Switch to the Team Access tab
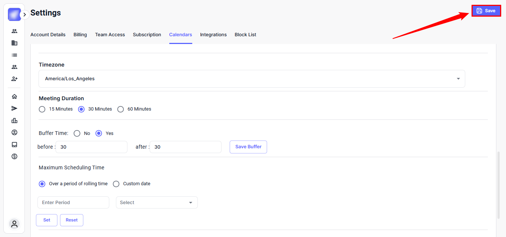Viewport: 506px width, 237px height. tap(110, 35)
